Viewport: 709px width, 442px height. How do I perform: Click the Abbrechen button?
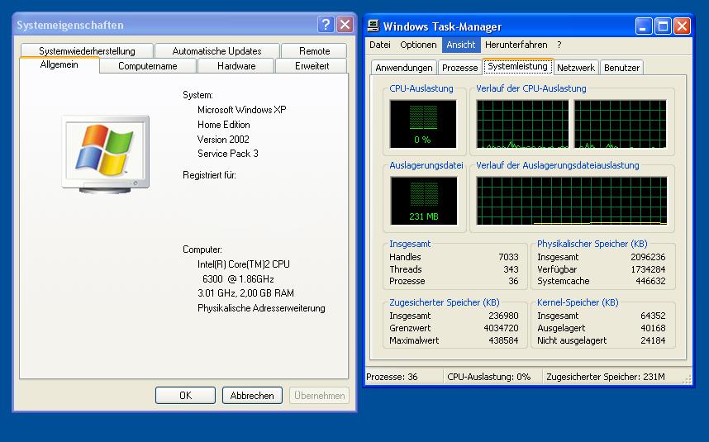click(x=252, y=396)
